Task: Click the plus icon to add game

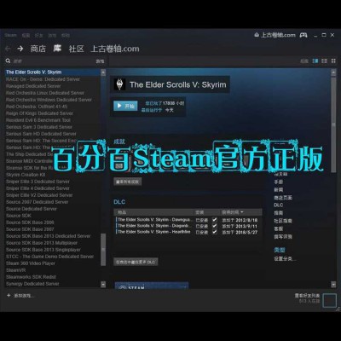Action: pos(9,296)
